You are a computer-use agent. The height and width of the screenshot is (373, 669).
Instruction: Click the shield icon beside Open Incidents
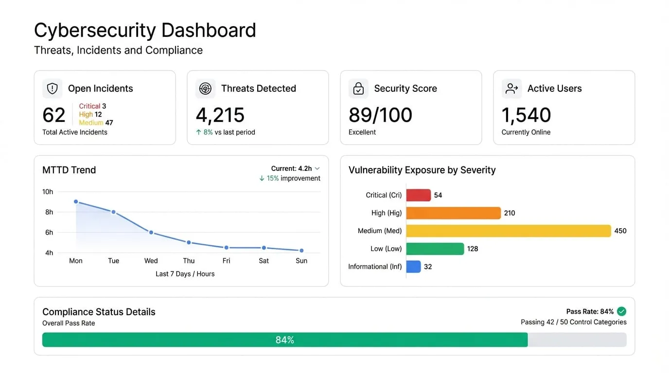[x=52, y=88]
